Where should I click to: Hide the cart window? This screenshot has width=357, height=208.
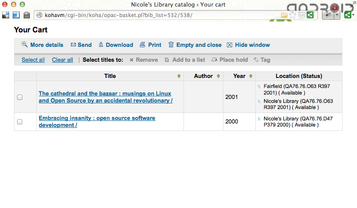[x=248, y=45]
